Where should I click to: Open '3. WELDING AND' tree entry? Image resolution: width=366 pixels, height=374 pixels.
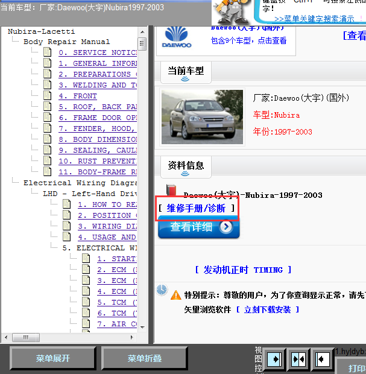click(x=98, y=85)
